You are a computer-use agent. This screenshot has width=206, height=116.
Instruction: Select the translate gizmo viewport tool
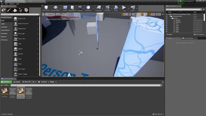pos(122,14)
